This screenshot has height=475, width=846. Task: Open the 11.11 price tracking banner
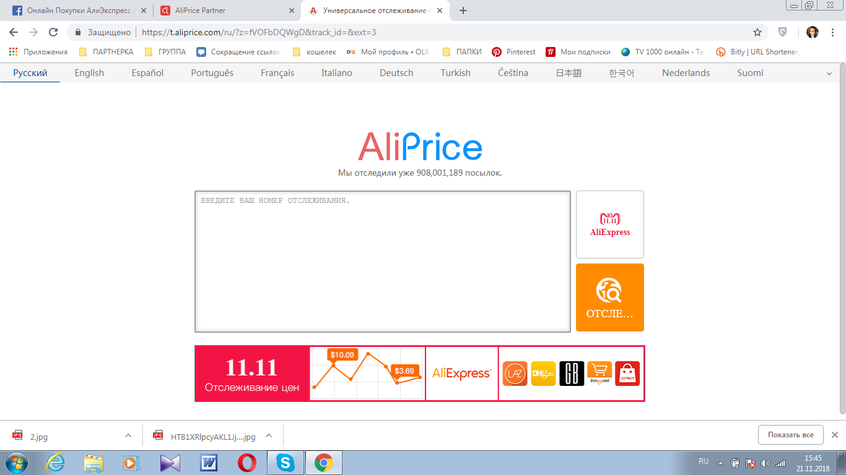pos(252,374)
